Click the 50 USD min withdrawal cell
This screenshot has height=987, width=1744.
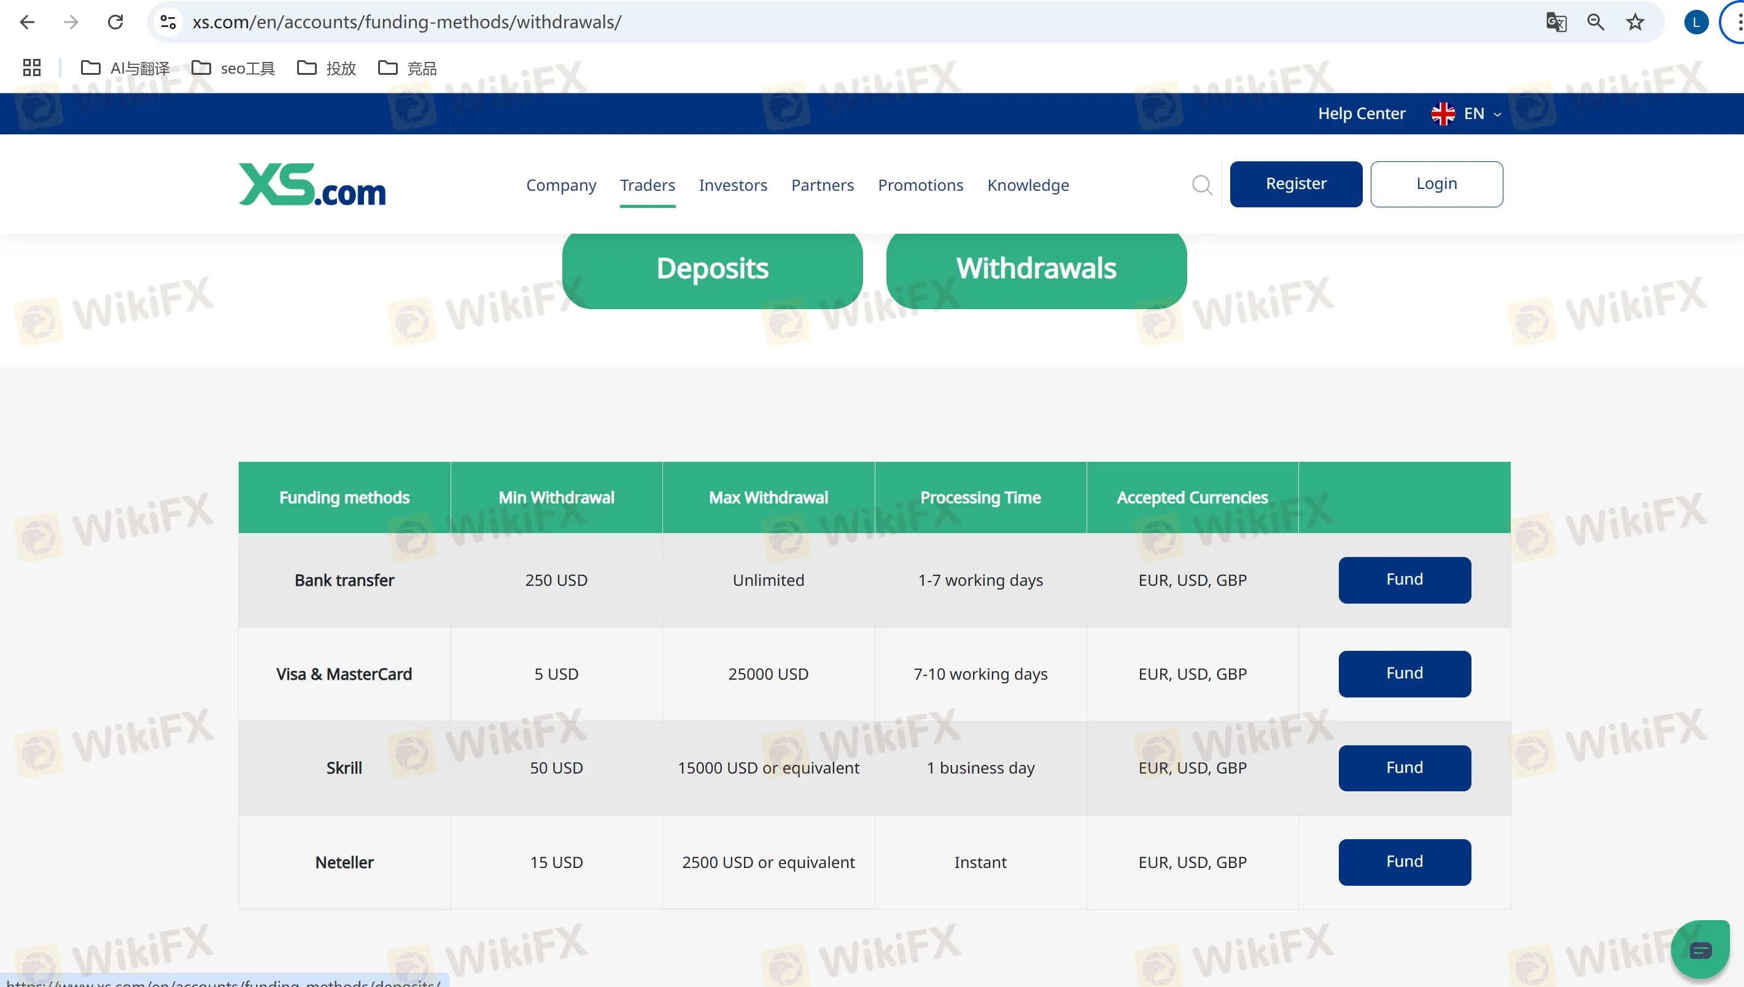(x=556, y=768)
